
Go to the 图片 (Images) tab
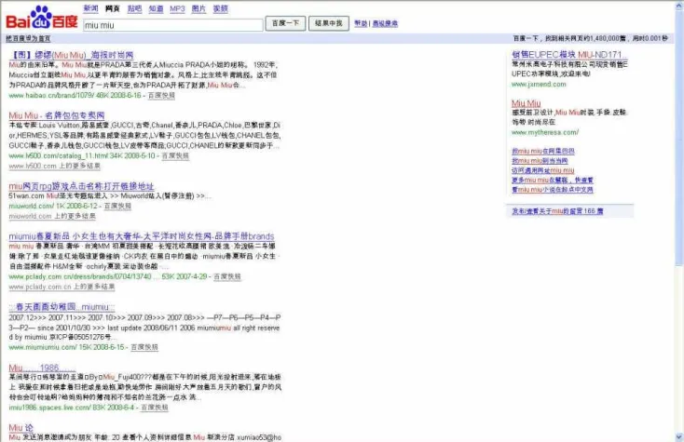(x=198, y=8)
